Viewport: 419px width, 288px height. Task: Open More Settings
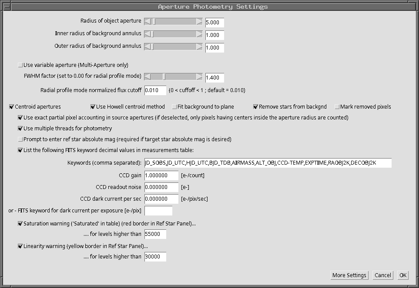coord(349,275)
